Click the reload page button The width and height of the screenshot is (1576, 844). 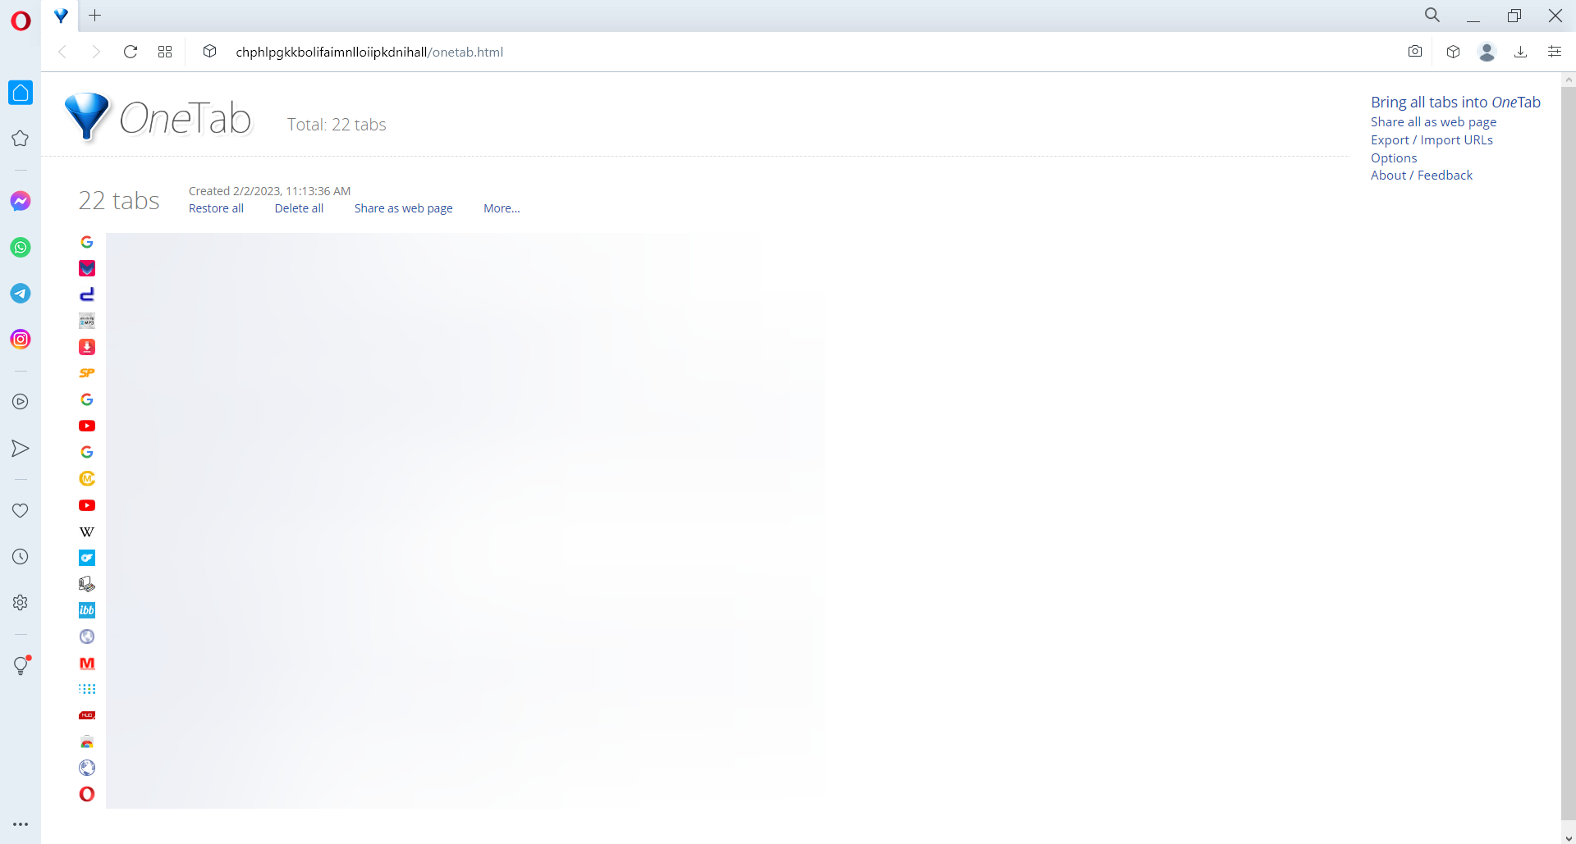pos(130,52)
